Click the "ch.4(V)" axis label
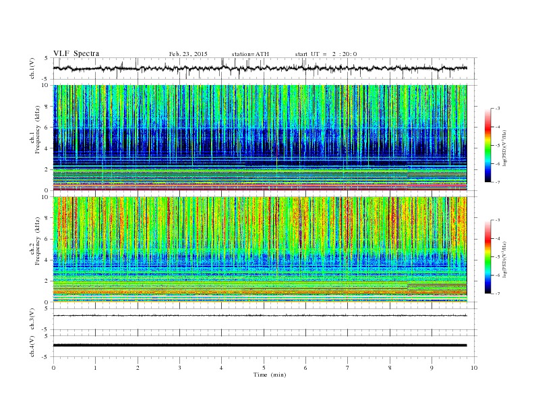The image size is (534, 413). click(x=32, y=346)
